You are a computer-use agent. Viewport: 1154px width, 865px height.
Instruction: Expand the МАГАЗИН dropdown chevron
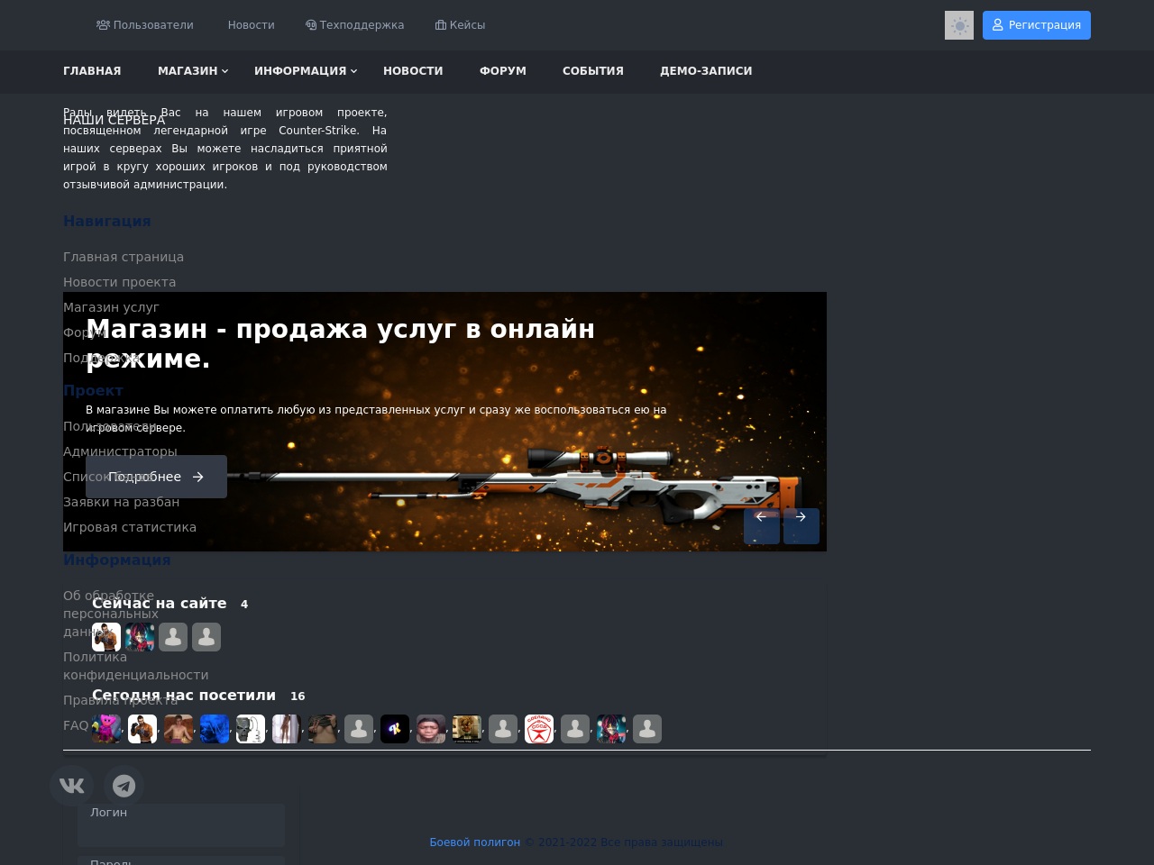[x=225, y=71]
